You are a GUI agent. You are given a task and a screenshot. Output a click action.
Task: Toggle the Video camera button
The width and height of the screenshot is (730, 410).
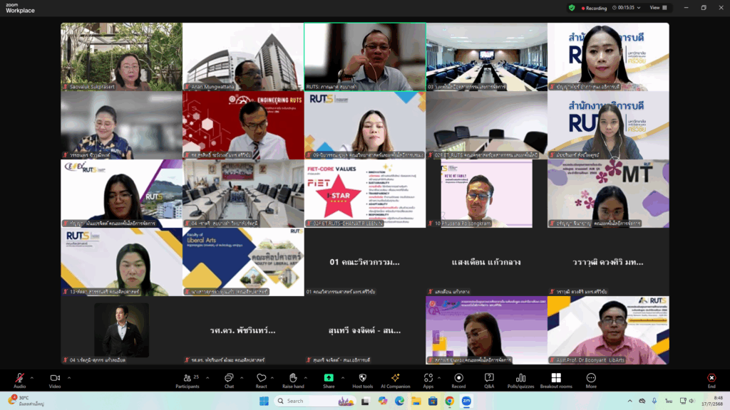coord(55,380)
